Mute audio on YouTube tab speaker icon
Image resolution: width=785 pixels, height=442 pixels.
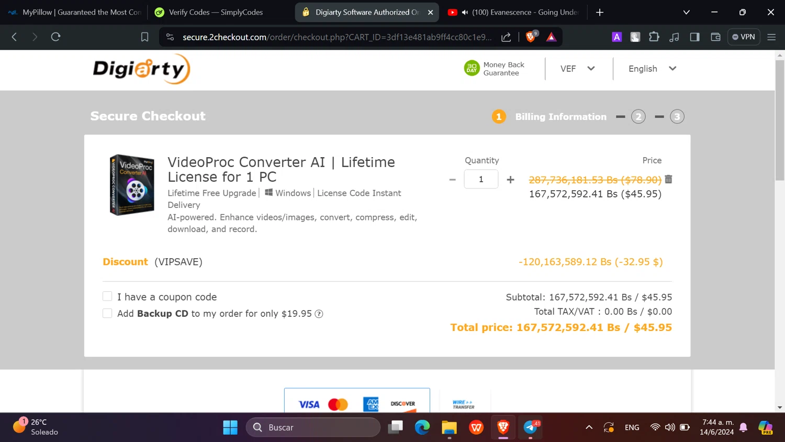[465, 12]
